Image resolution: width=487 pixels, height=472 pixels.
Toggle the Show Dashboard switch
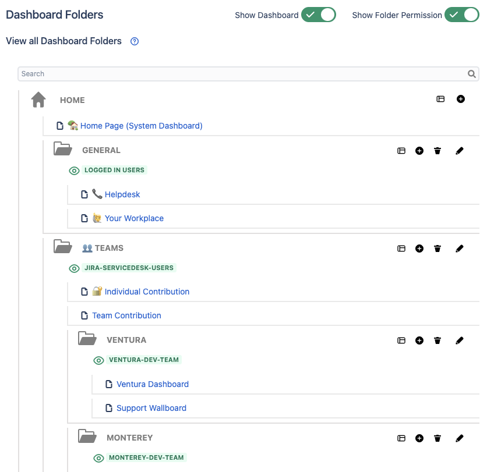tap(319, 15)
